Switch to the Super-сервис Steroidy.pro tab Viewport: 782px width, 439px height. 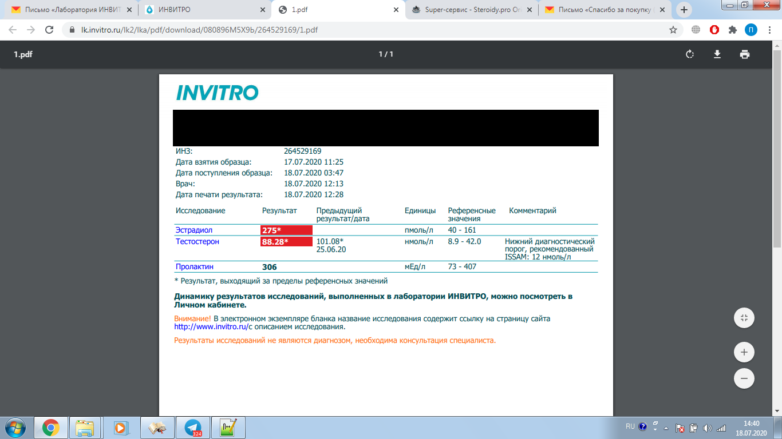(472, 10)
